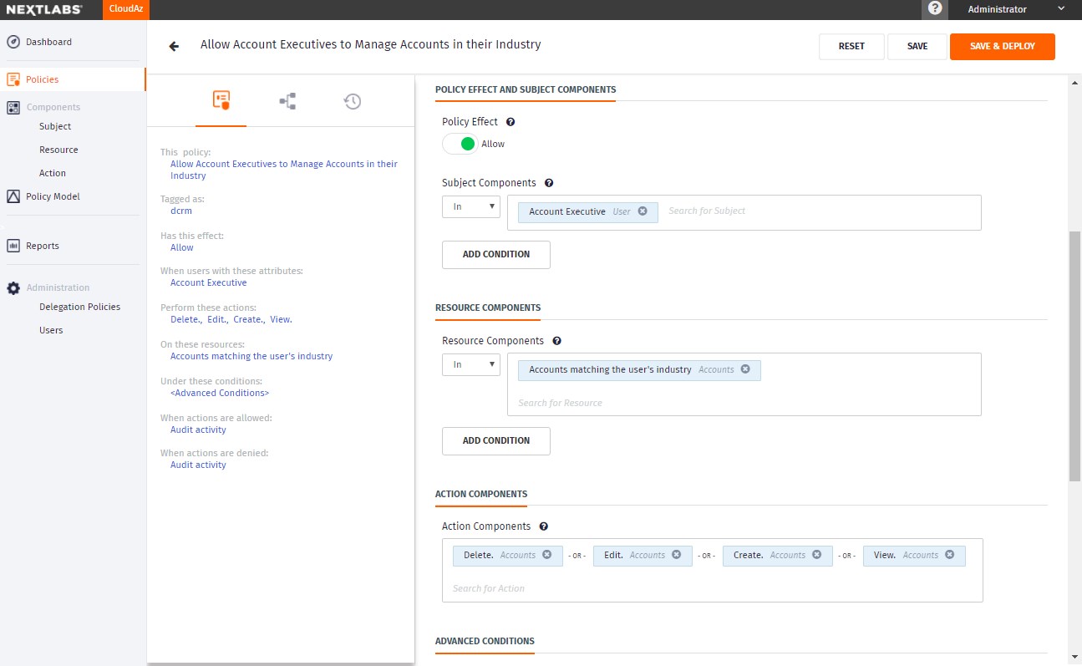Remove the Account Executive subject chip
Image resolution: width=1082 pixels, height=666 pixels.
(643, 211)
